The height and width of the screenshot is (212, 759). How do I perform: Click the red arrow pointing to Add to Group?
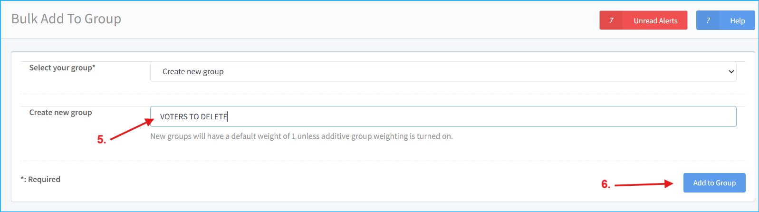click(644, 184)
